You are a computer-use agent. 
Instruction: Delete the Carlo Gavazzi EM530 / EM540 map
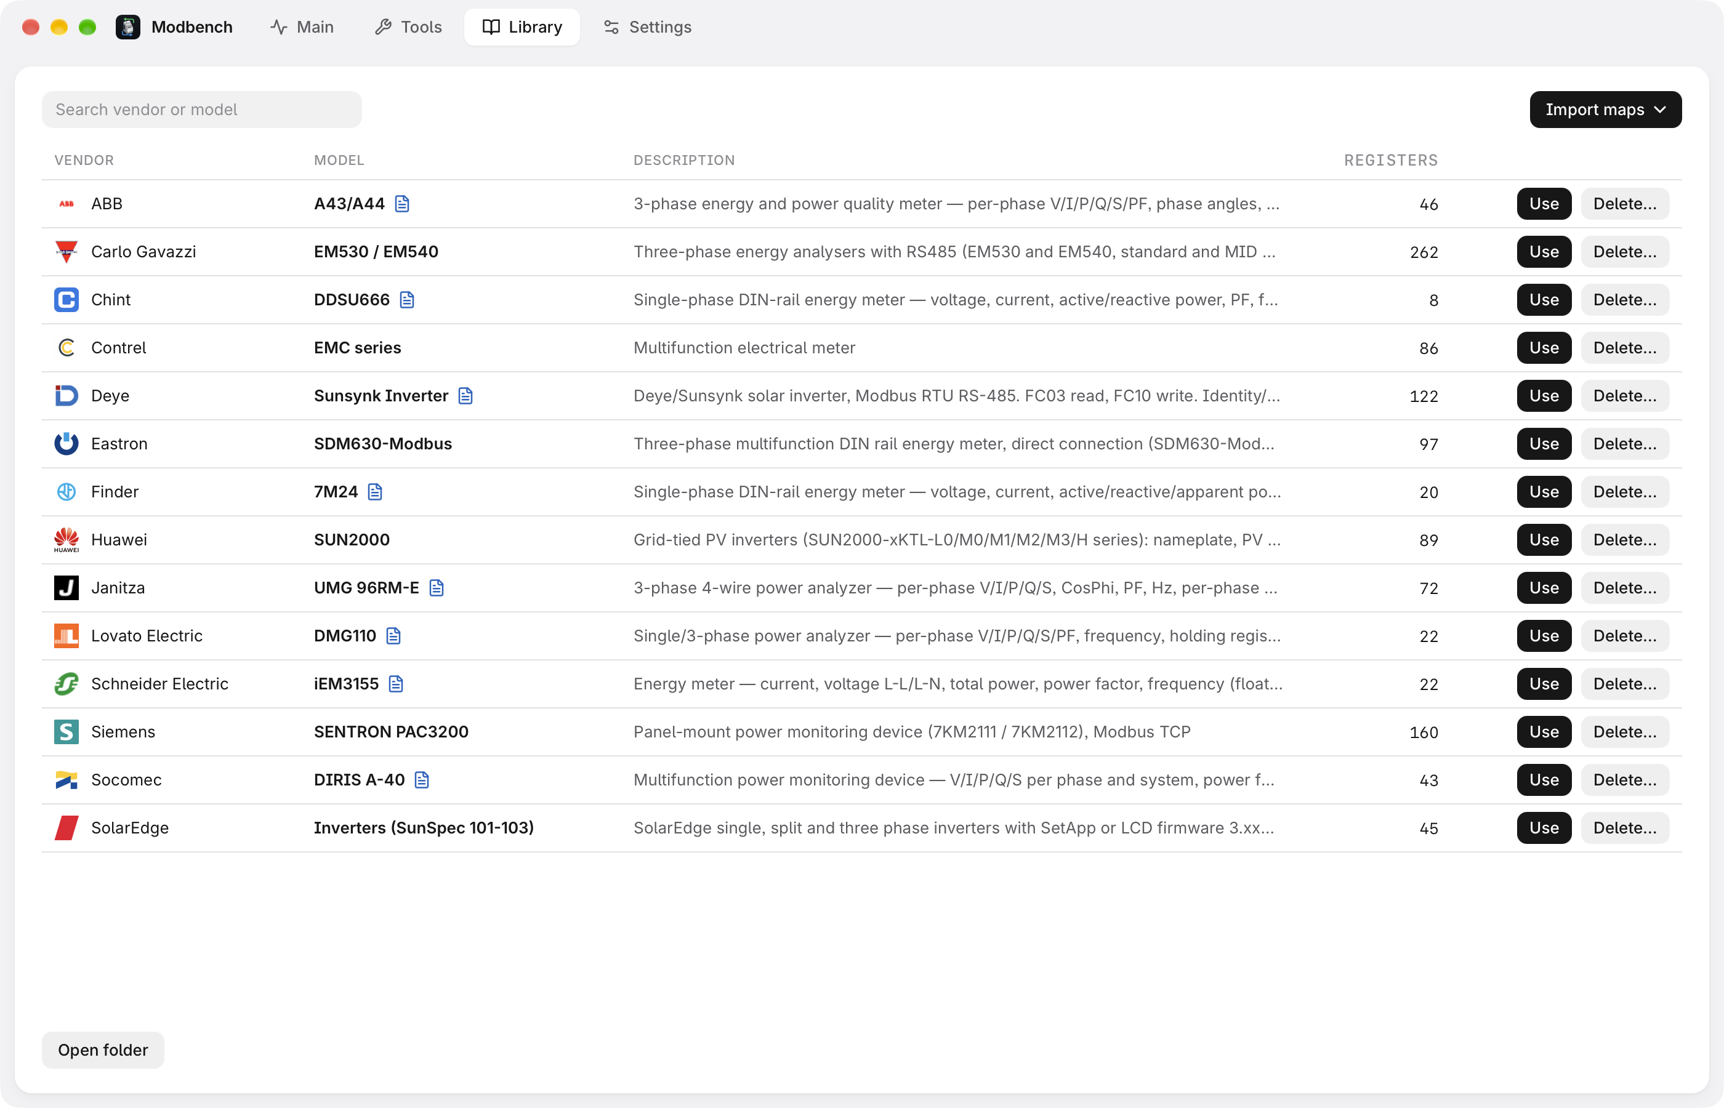(x=1625, y=252)
